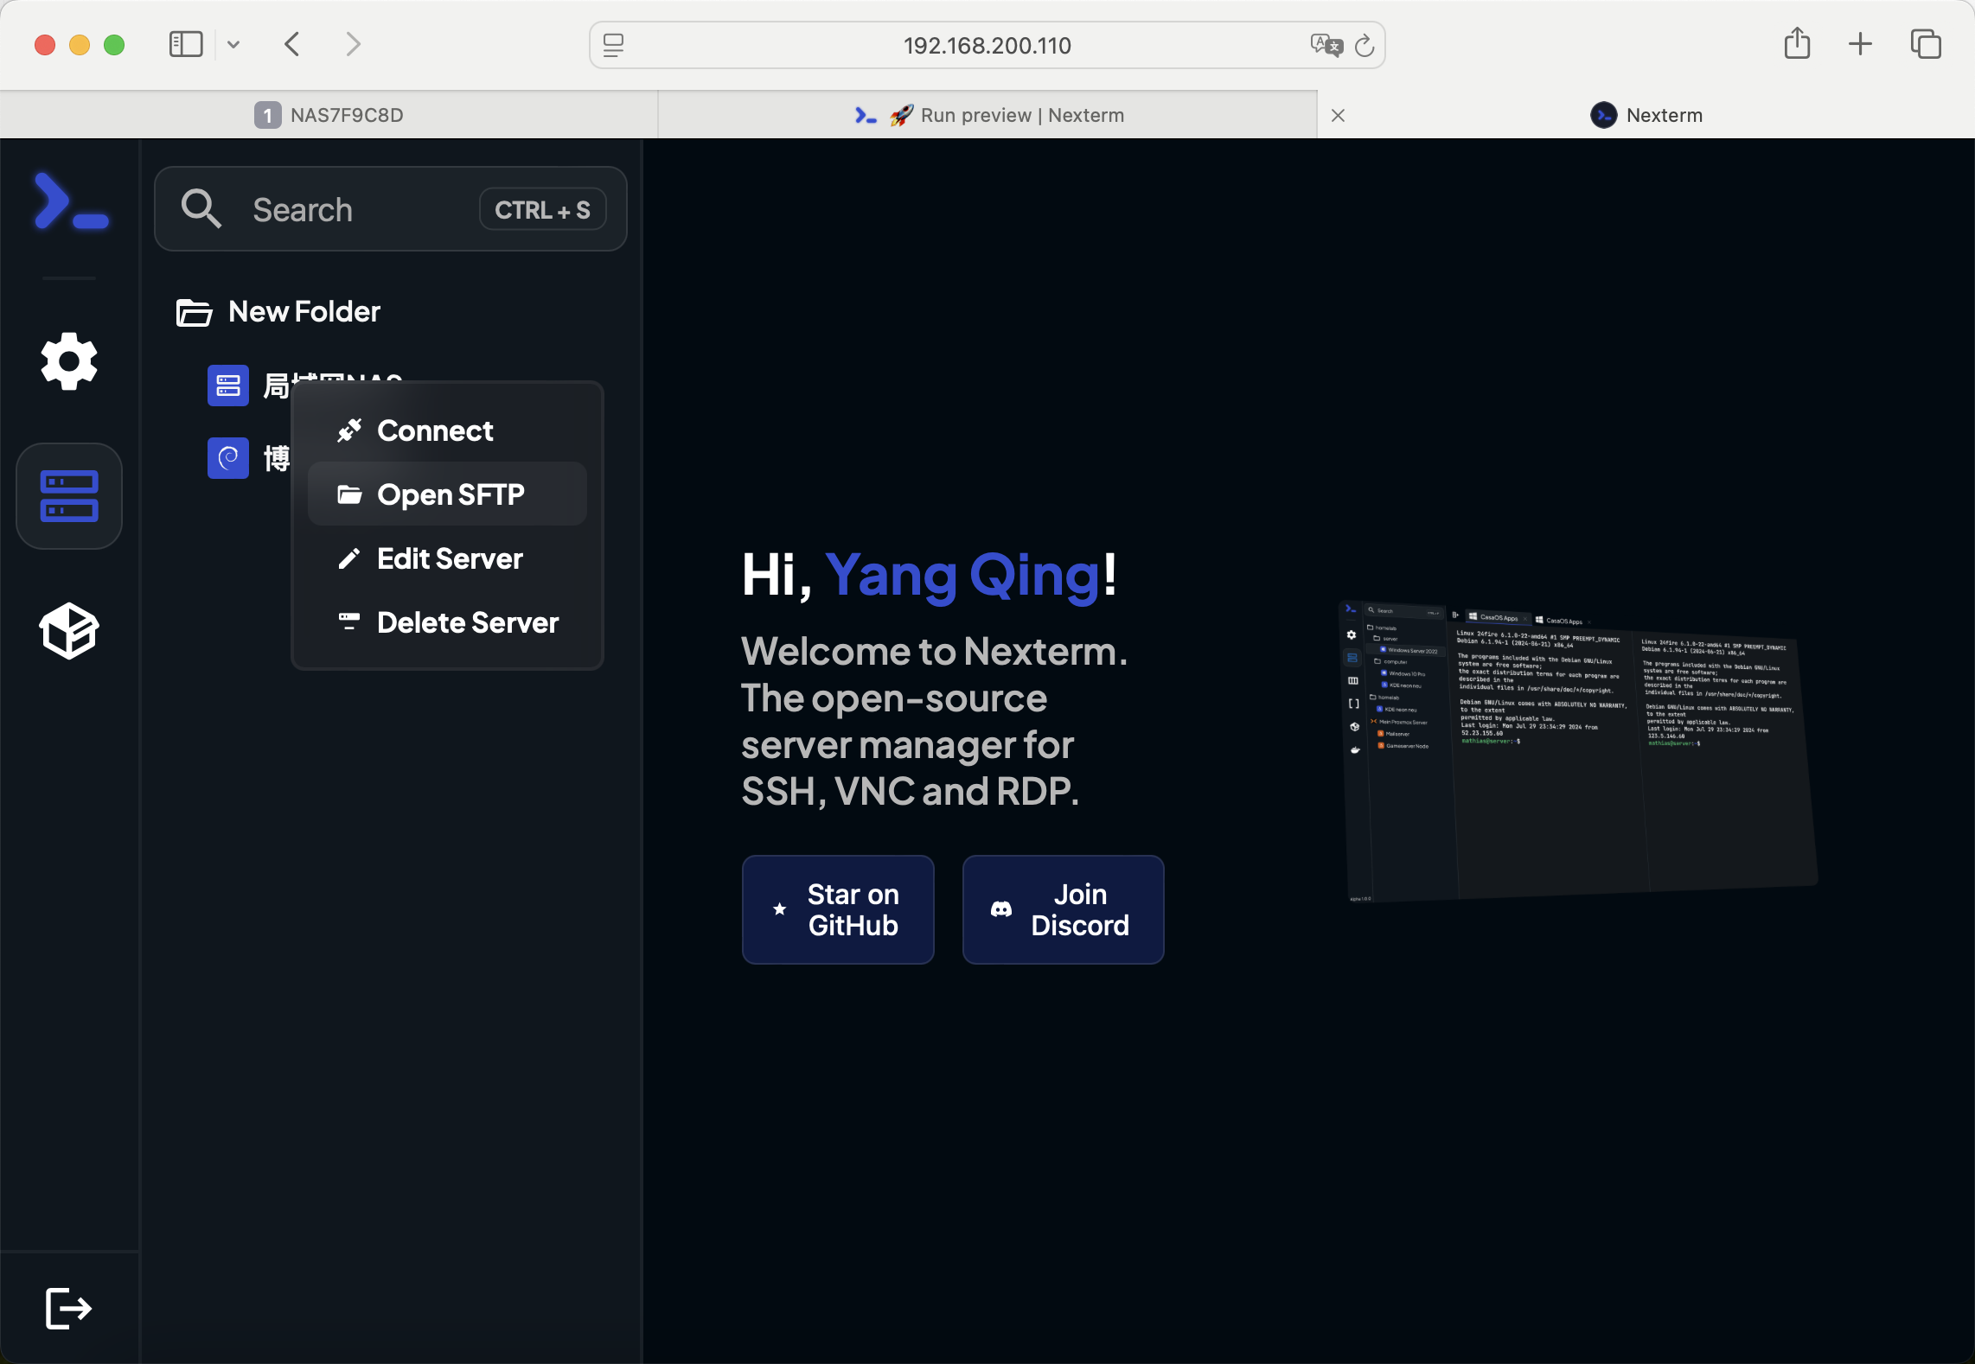Click the Debian server icon
1975x1364 pixels.
[228, 458]
